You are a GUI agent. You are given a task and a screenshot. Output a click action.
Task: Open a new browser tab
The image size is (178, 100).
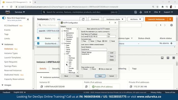pos(35,2)
